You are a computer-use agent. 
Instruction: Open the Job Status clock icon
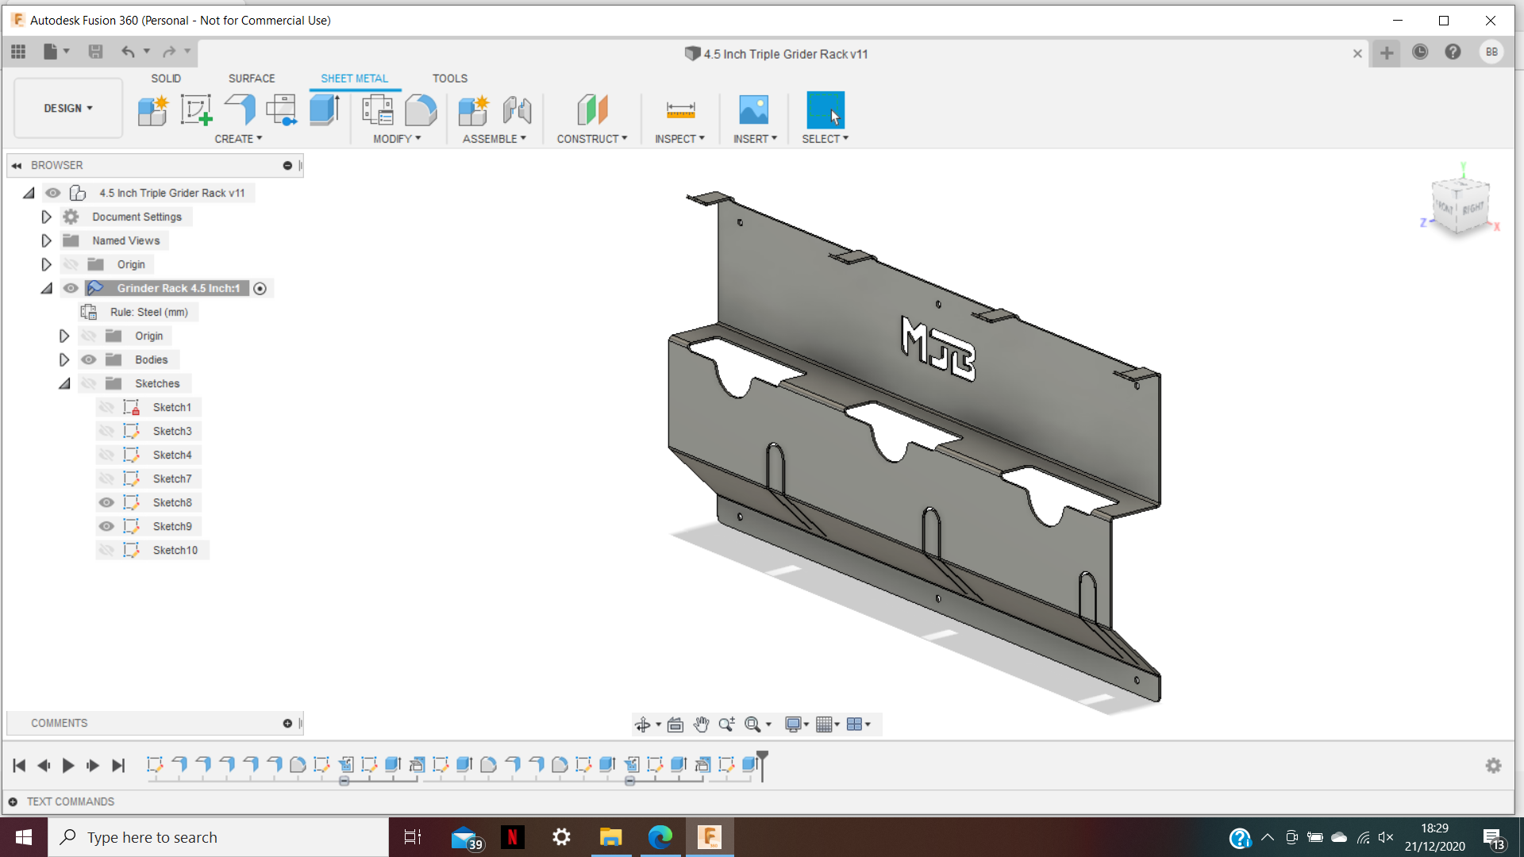[1420, 52]
